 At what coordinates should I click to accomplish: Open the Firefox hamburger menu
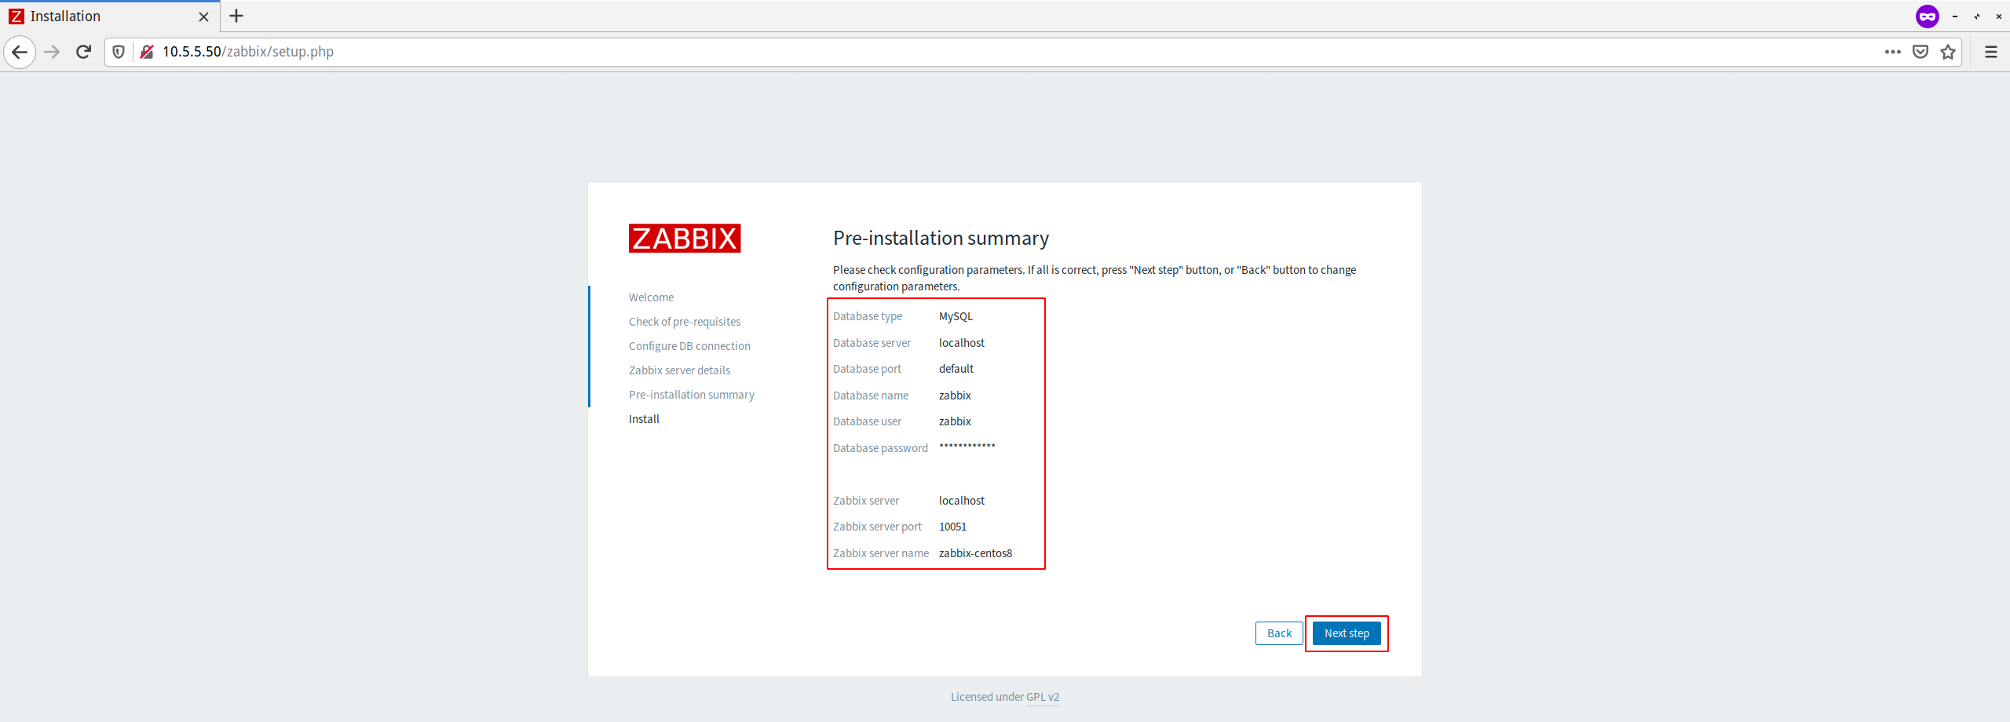(x=1991, y=52)
